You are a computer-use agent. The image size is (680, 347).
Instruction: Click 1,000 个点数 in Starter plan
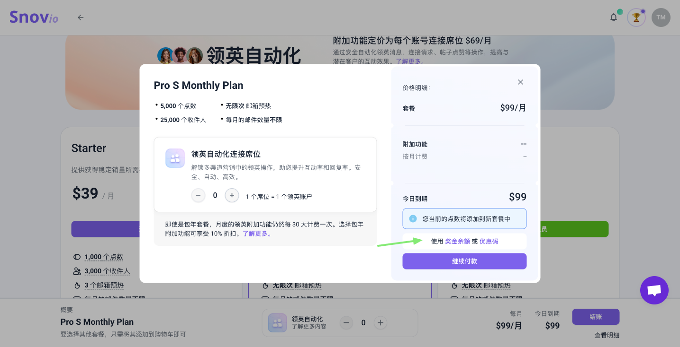(104, 257)
